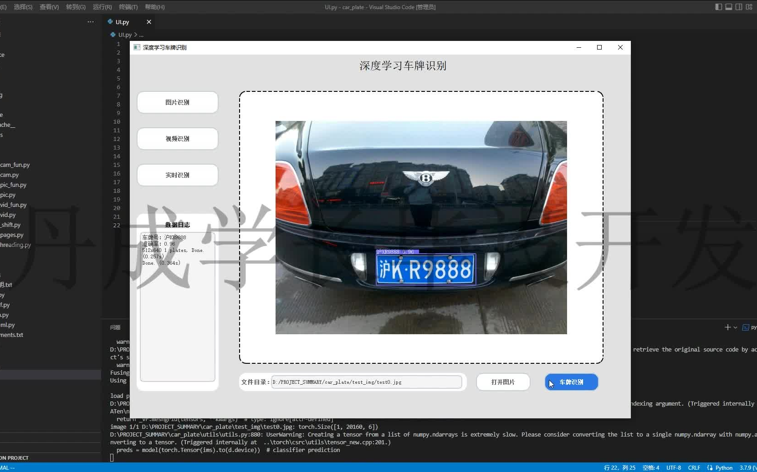Open the 运行(R) menu in VS Code
Viewport: 757px width, 472px height.
tap(102, 7)
